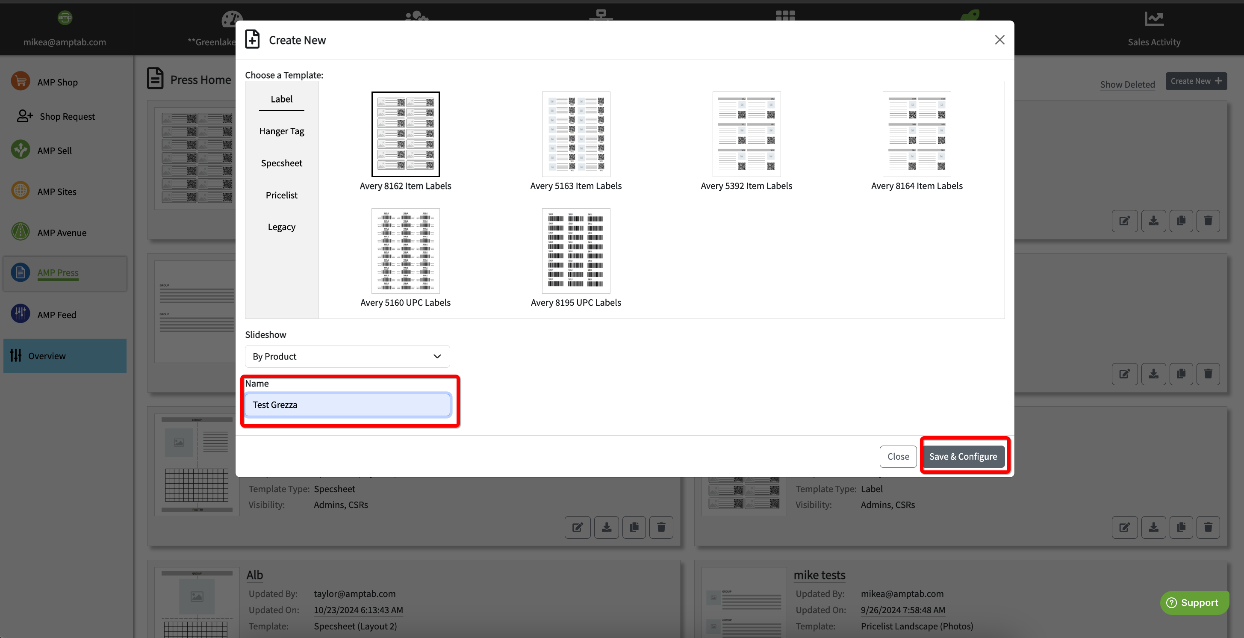Expand the Slideshow By Product dropdown

click(347, 356)
